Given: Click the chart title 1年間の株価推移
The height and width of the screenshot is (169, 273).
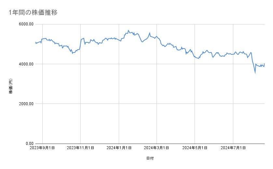Looking at the screenshot, I should pyautogui.click(x=34, y=12).
